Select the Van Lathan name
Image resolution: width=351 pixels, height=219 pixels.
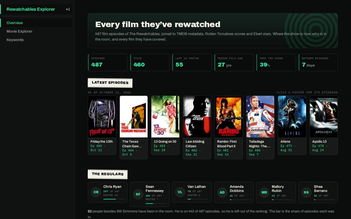pyautogui.click(x=197, y=187)
